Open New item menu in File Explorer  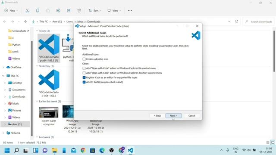[11, 10]
